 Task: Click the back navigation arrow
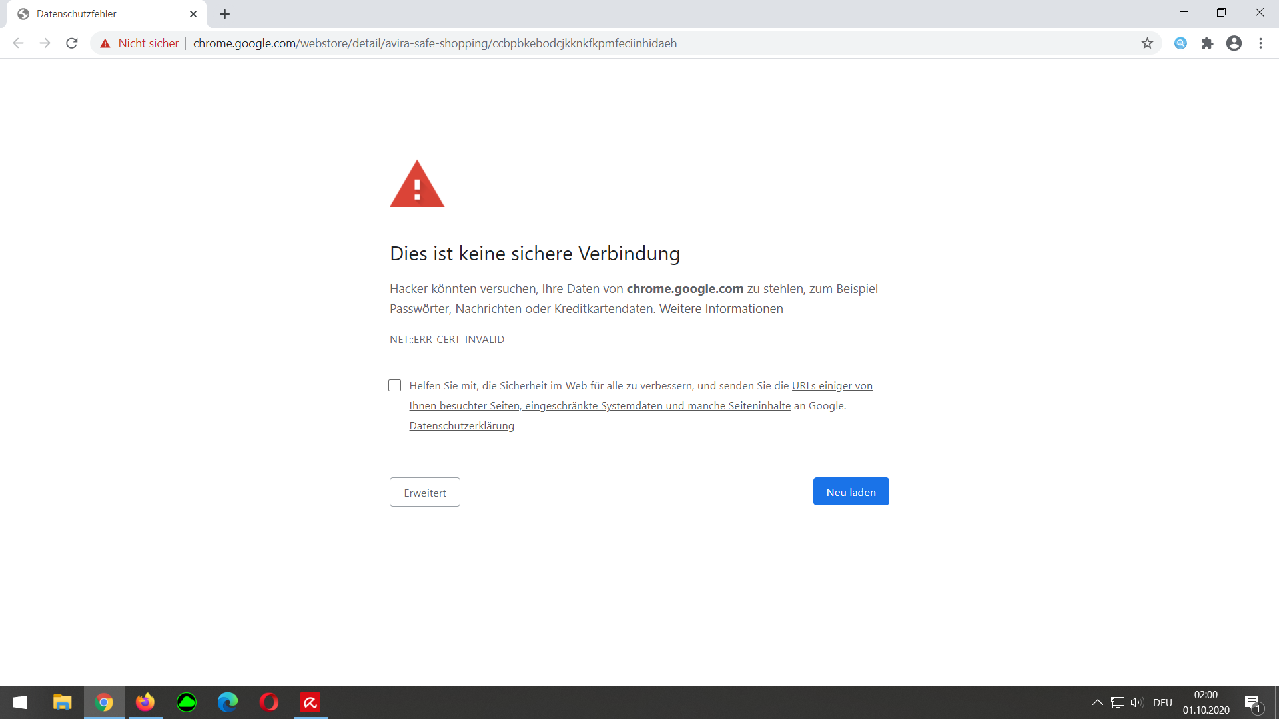tap(17, 43)
